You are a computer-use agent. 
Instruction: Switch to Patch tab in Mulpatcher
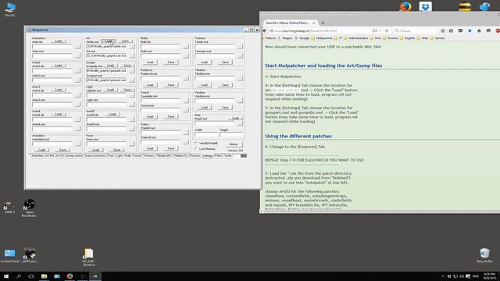pos(219,156)
